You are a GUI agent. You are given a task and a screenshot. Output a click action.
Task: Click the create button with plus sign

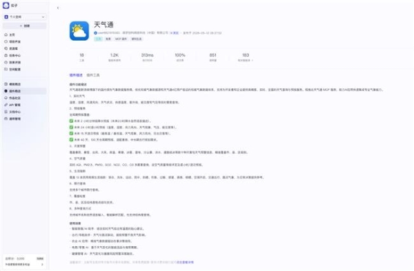[25, 26]
